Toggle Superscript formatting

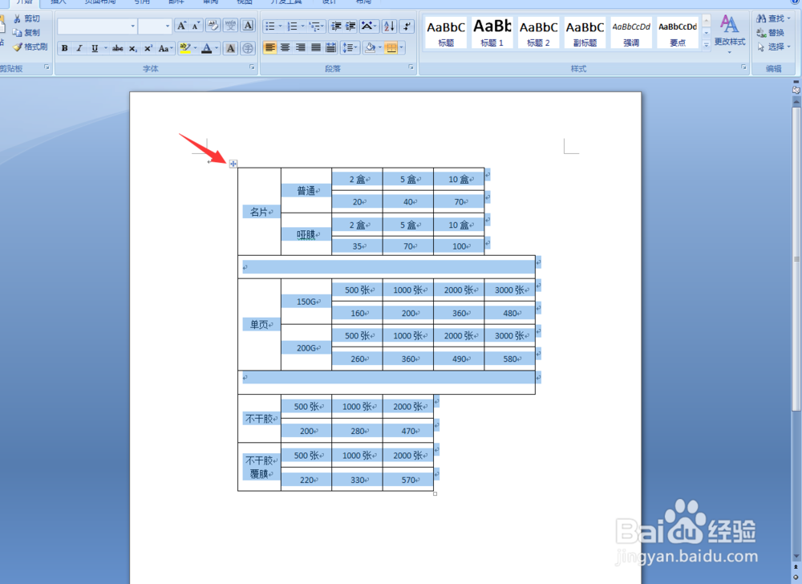tap(148, 49)
